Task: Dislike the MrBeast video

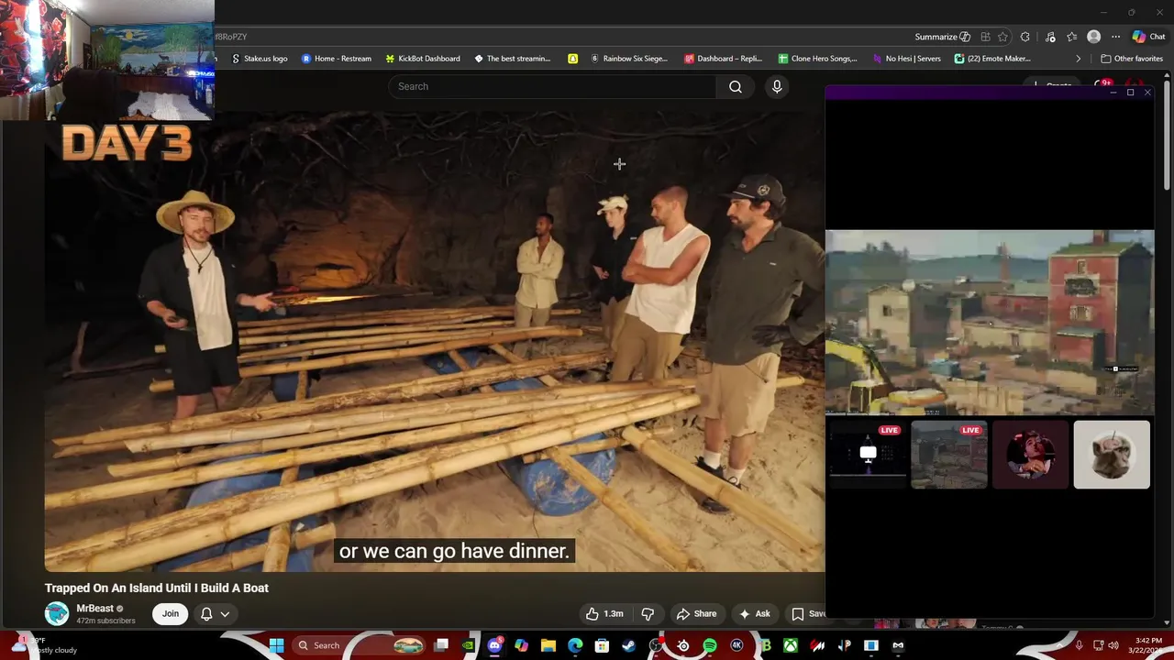Action: 648,614
